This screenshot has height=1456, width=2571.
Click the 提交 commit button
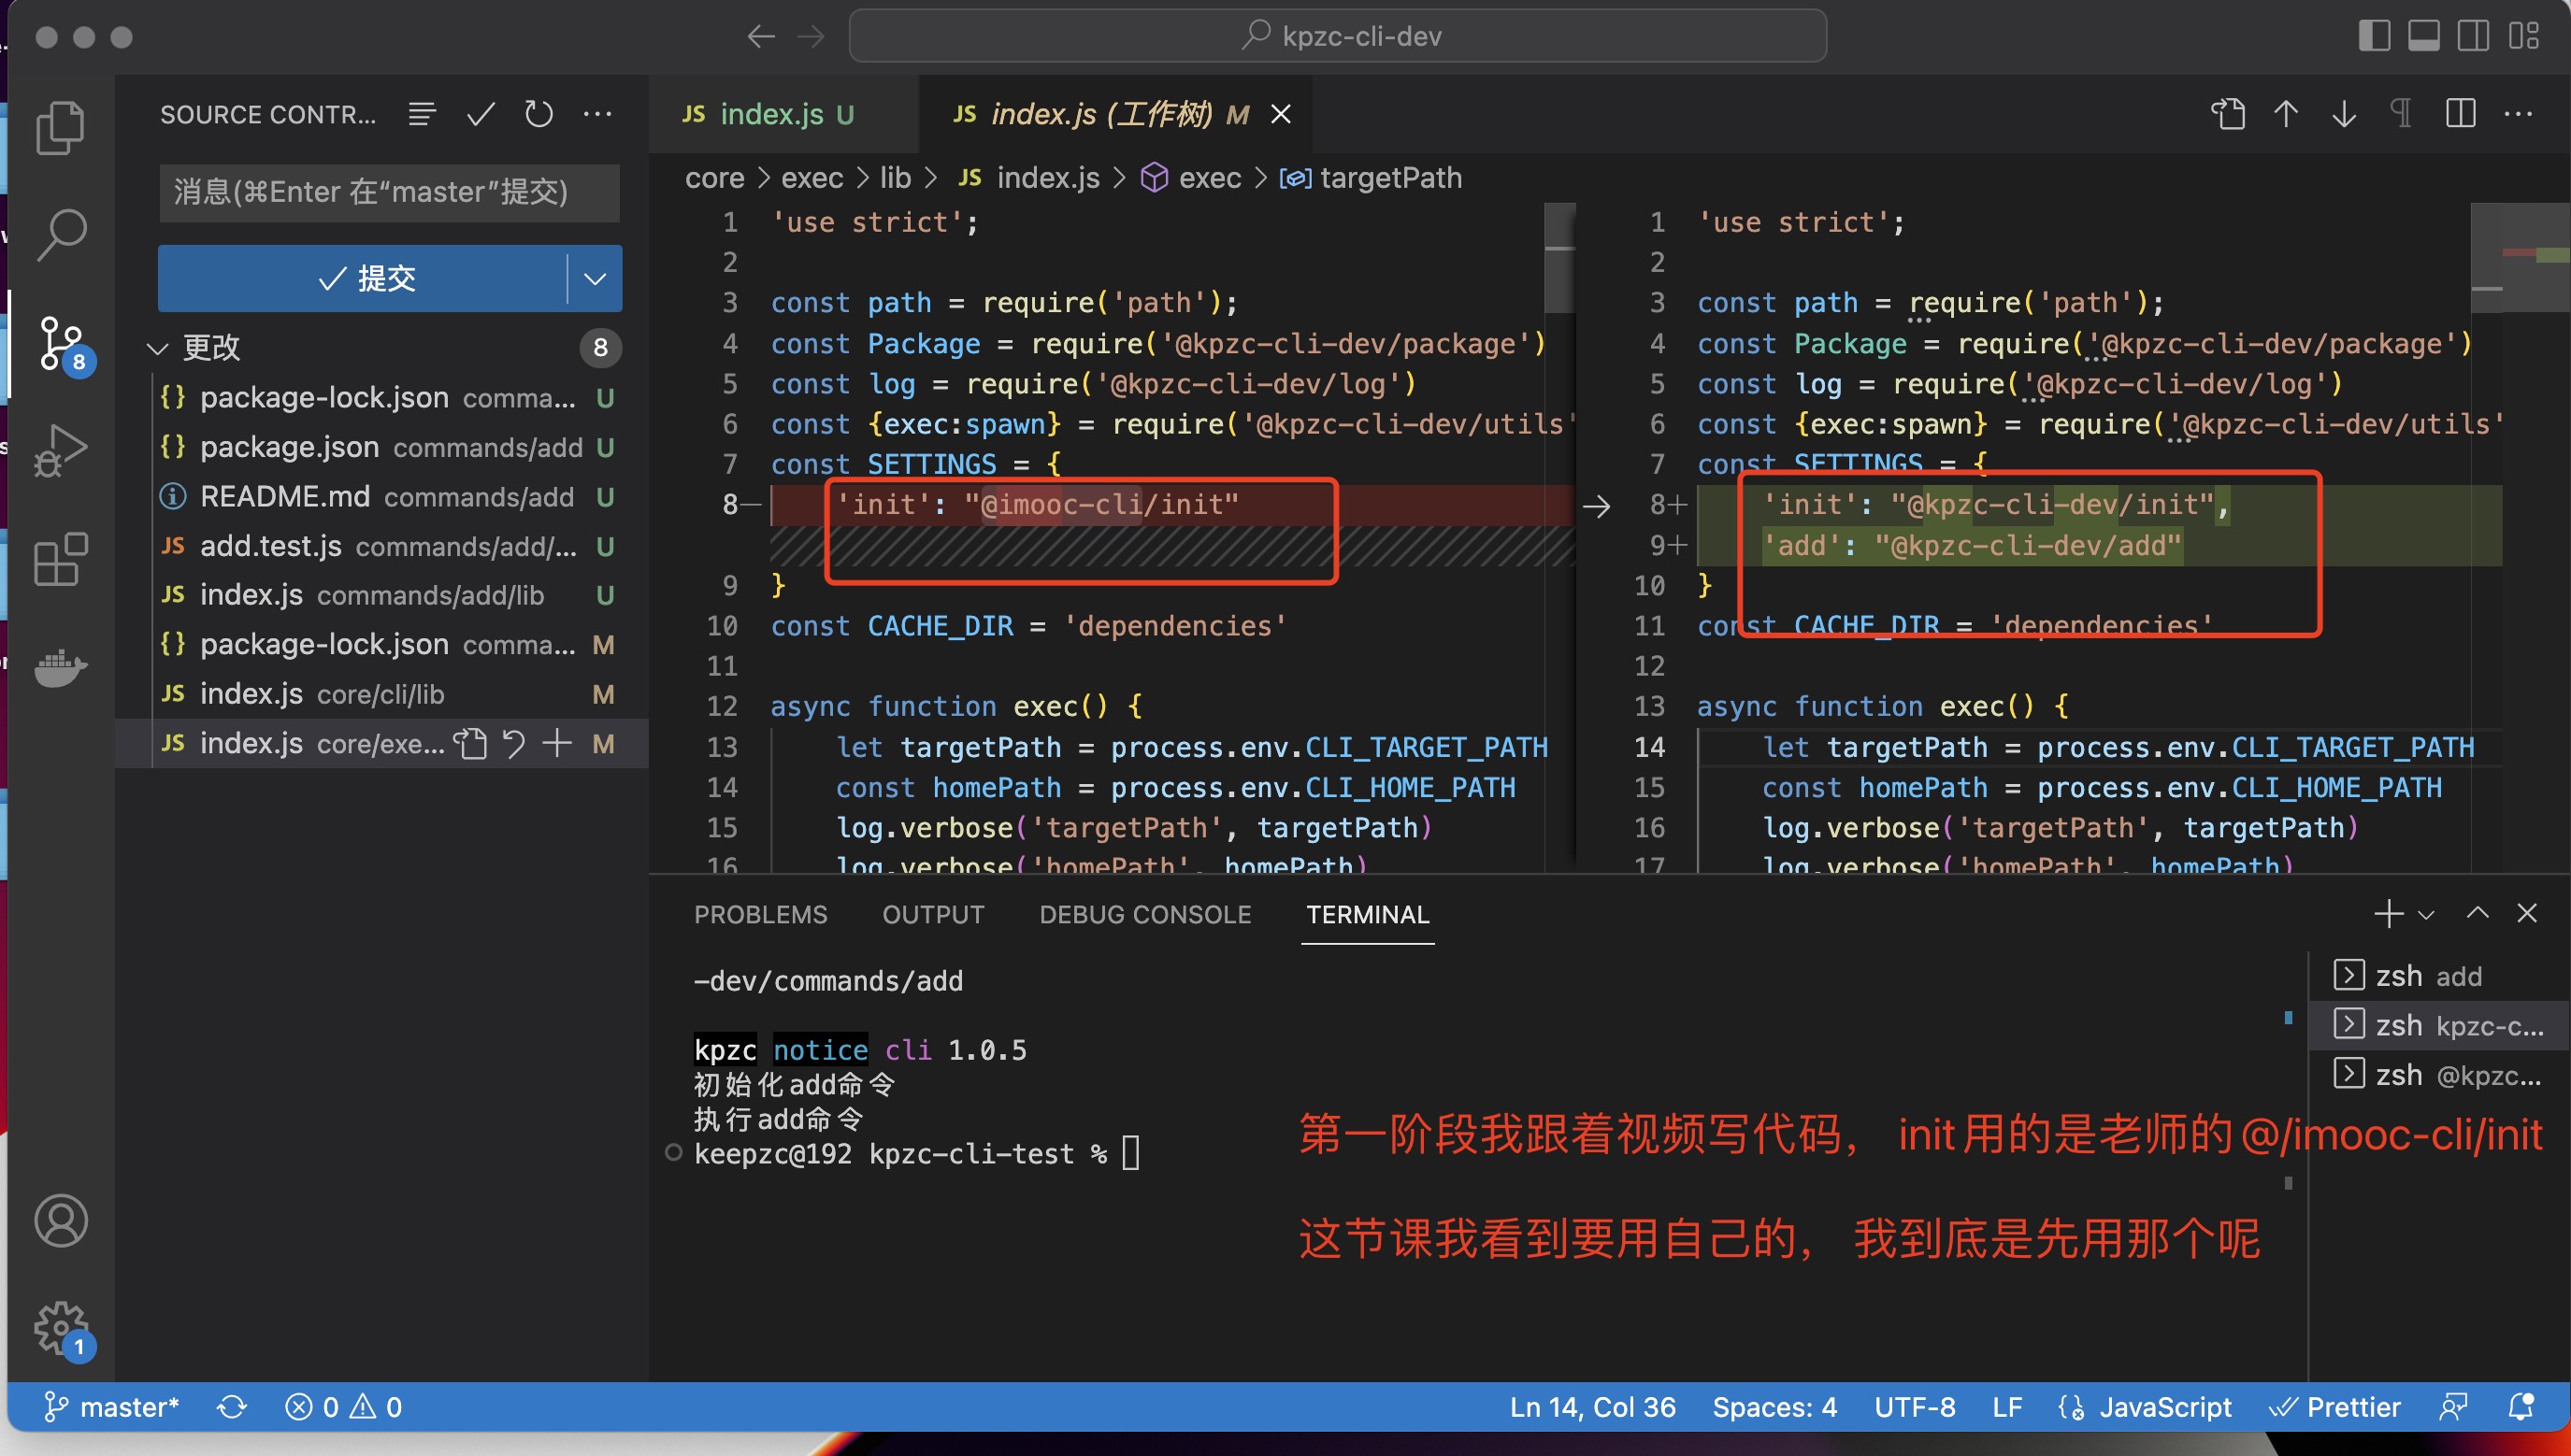click(x=363, y=279)
